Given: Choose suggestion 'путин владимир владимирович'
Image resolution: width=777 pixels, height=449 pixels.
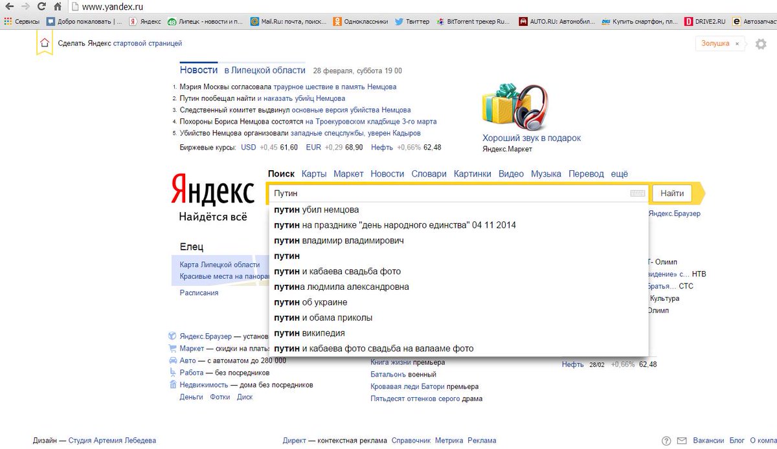Looking at the screenshot, I should 458,241.
